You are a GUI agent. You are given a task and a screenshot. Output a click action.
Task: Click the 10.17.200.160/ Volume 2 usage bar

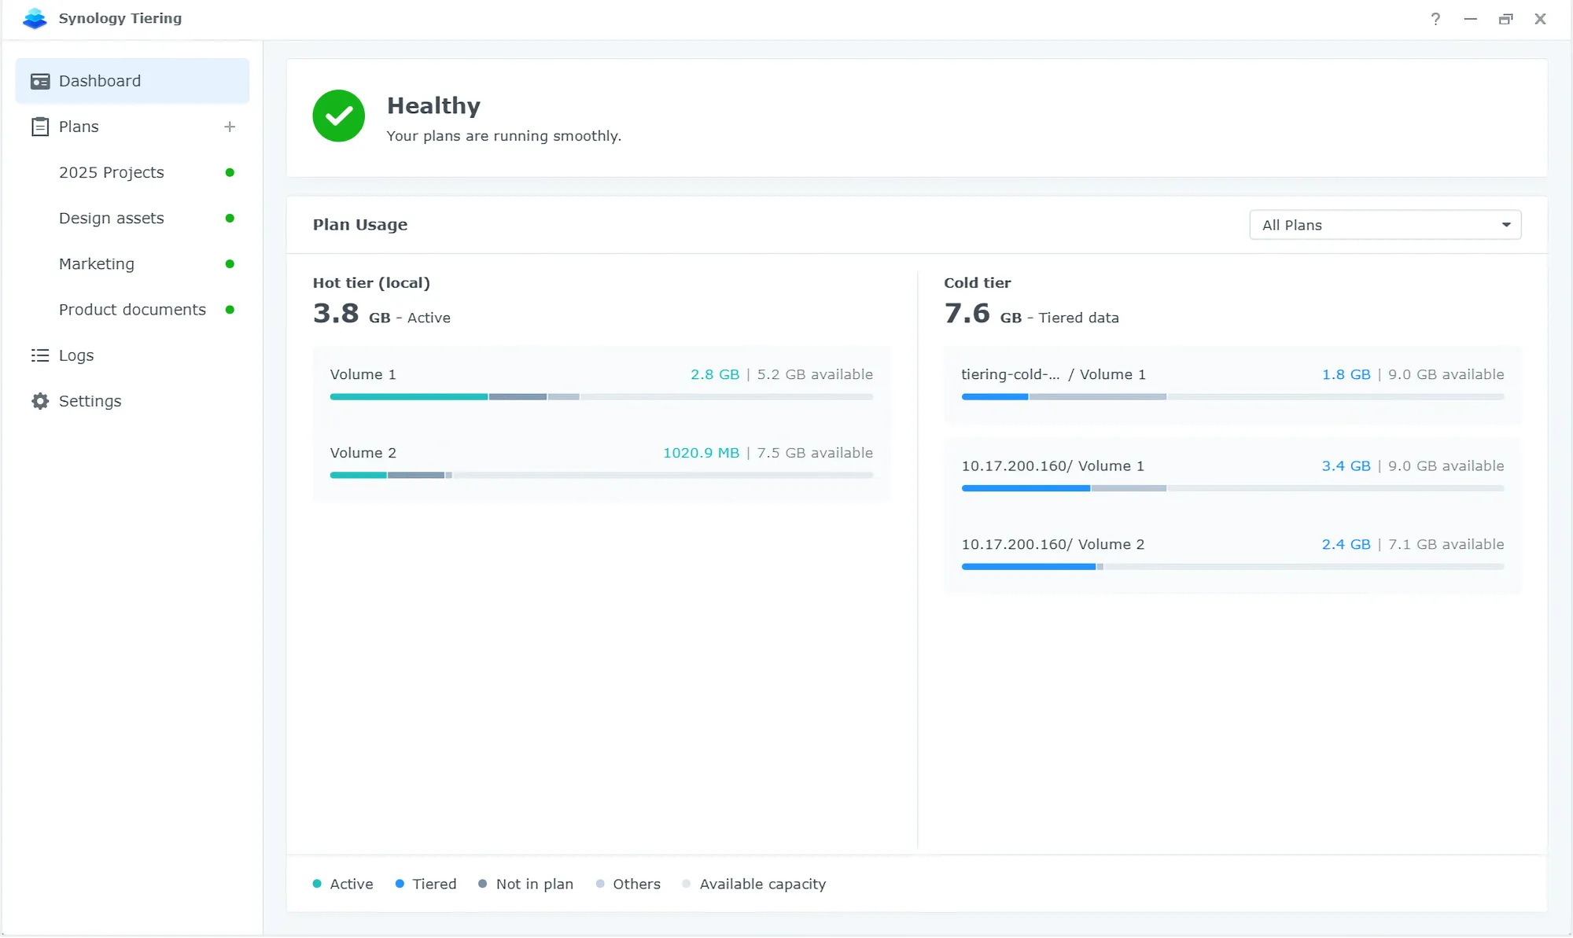1232,567
